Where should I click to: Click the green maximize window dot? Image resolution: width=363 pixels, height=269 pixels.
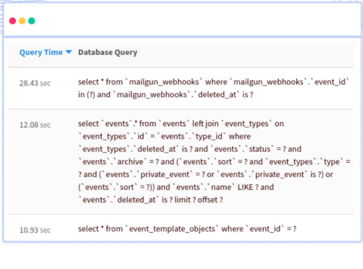coord(32,21)
